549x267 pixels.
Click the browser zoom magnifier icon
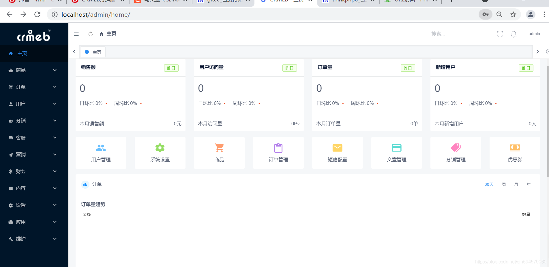tap(499, 14)
